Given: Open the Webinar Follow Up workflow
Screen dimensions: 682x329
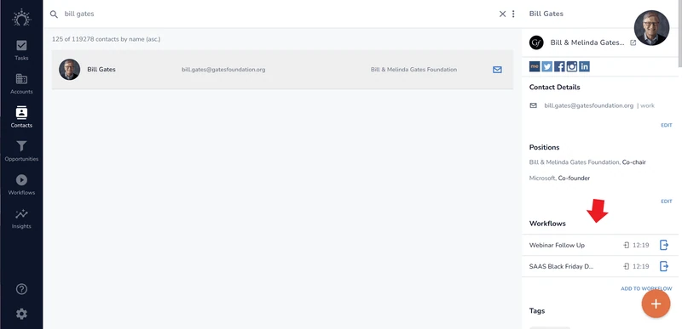Looking at the screenshot, I should coord(557,245).
